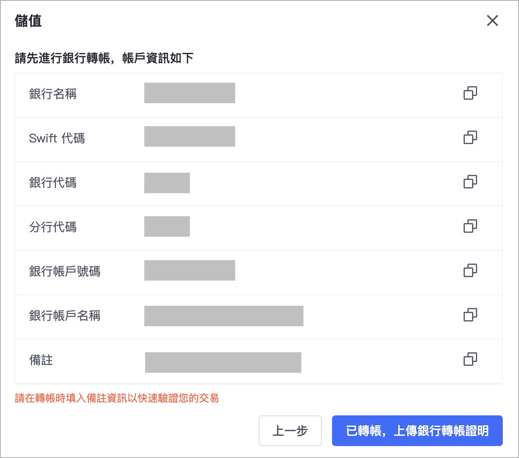
Task: Close the 儲值 dialog
Action: tap(493, 20)
